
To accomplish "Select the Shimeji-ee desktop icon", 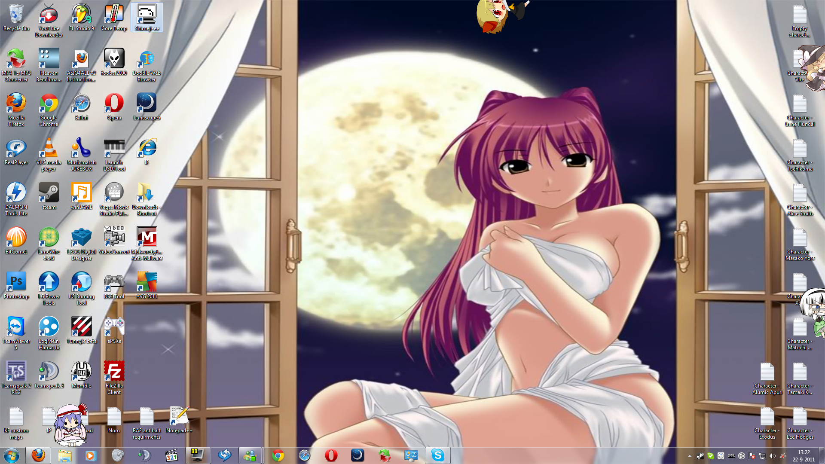I will coord(147,17).
